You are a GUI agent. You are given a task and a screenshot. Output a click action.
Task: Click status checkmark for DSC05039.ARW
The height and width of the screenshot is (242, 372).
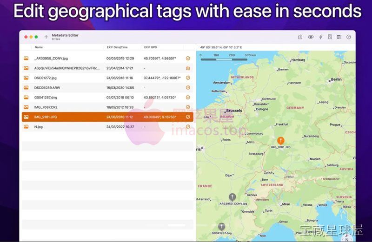(188, 87)
